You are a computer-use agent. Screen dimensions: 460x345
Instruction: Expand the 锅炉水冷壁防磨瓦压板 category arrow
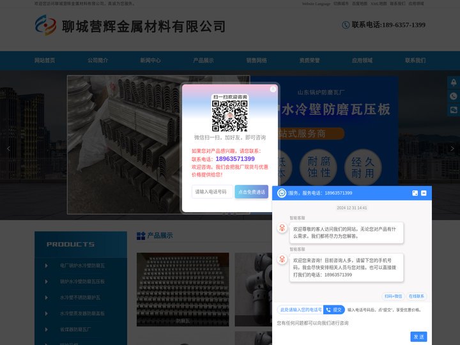tap(47, 282)
